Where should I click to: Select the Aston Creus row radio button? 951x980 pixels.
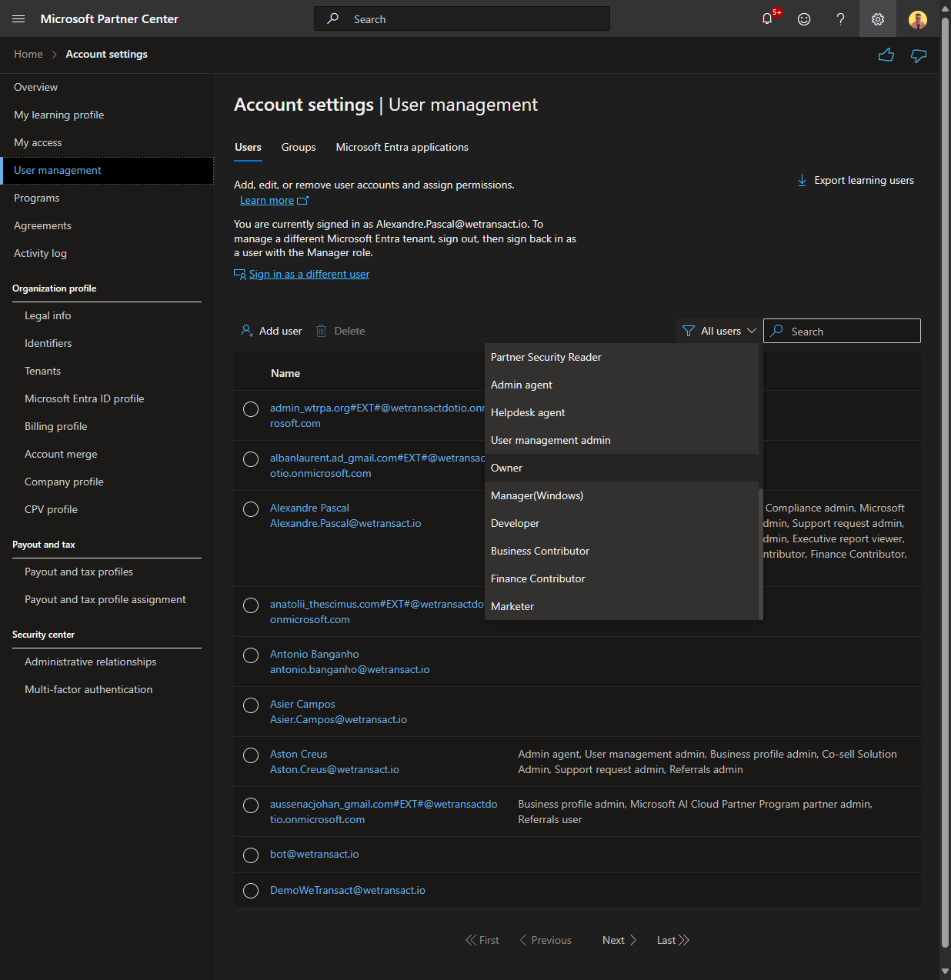pos(251,755)
